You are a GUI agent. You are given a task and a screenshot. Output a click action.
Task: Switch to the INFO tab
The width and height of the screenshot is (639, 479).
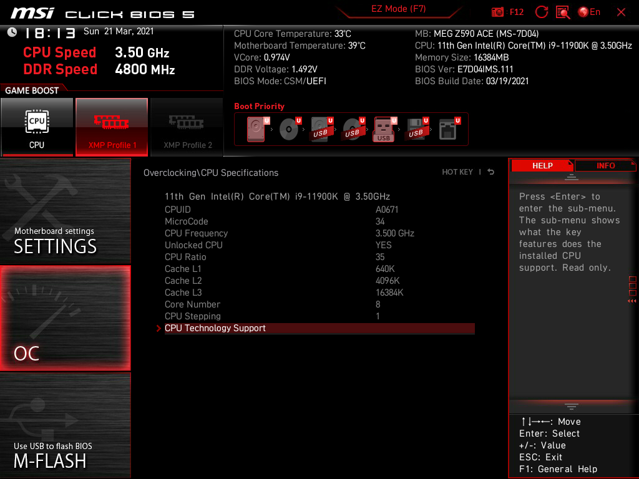click(x=605, y=165)
